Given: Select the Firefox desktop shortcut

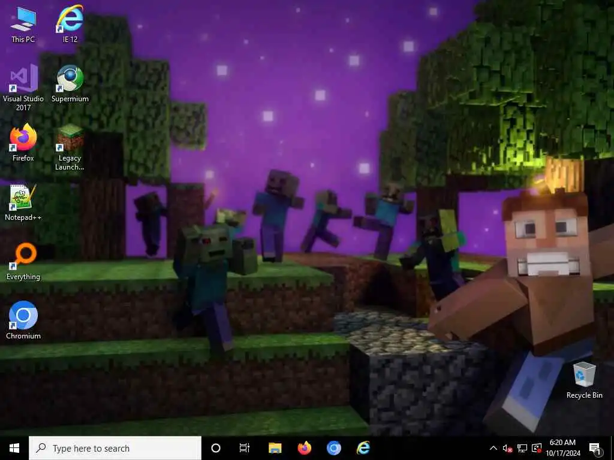Looking at the screenshot, I should [23, 143].
